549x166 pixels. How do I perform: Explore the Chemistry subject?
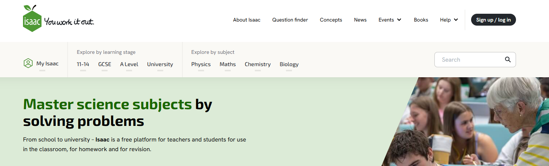(x=258, y=64)
